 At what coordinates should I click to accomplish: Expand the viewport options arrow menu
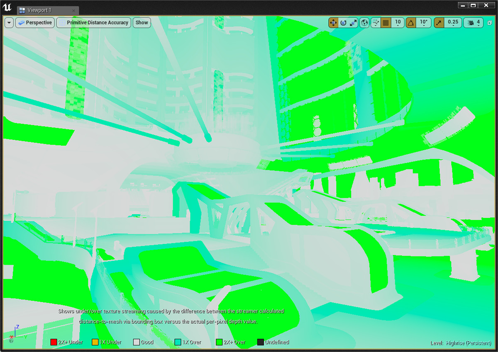coord(9,23)
